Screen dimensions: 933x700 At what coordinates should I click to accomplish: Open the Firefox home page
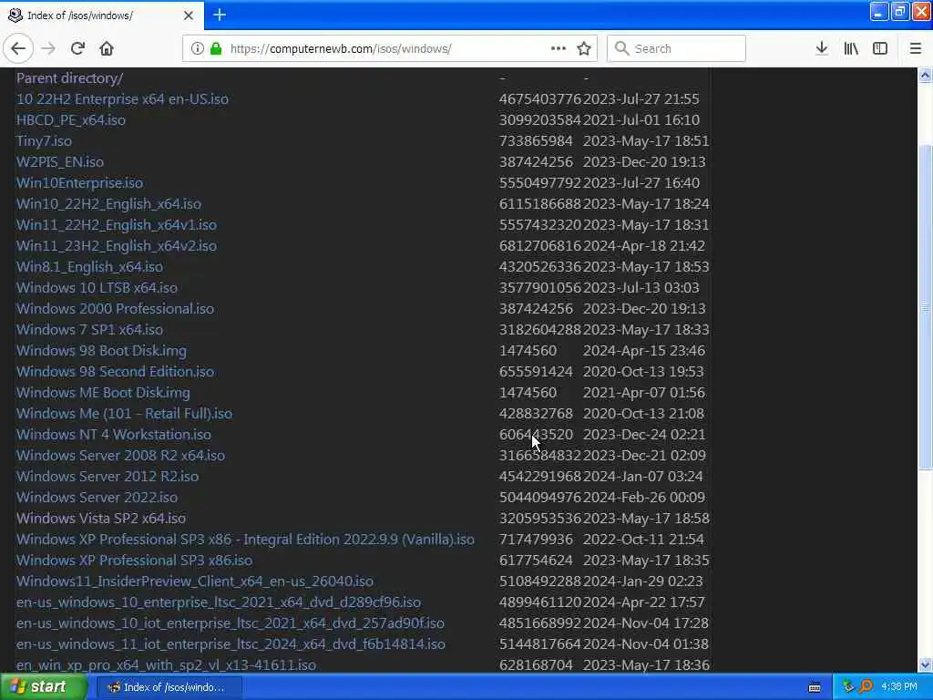click(107, 49)
